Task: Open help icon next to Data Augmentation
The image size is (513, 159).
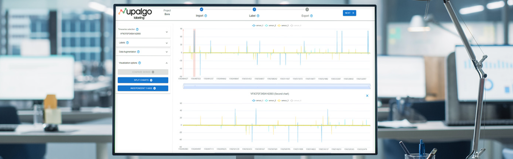Action: [x=138, y=52]
